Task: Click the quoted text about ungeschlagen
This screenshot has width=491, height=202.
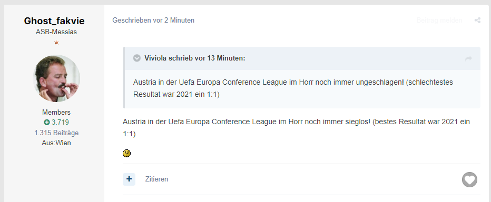Action: pyautogui.click(x=293, y=88)
